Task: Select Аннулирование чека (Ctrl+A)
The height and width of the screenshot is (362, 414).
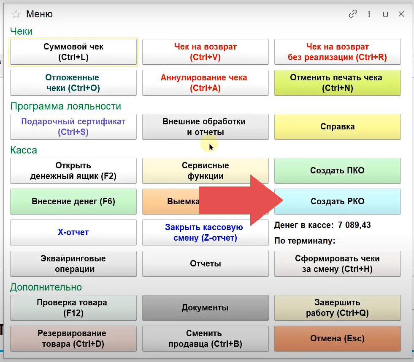Action: [x=206, y=83]
